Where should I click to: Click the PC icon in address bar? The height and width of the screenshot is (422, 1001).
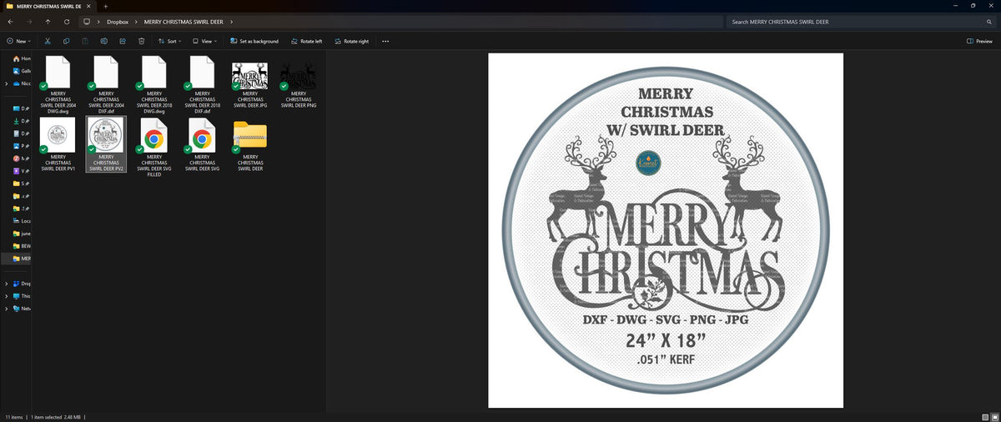tap(87, 22)
